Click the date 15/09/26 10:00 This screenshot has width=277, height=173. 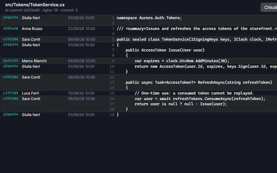point(81,93)
